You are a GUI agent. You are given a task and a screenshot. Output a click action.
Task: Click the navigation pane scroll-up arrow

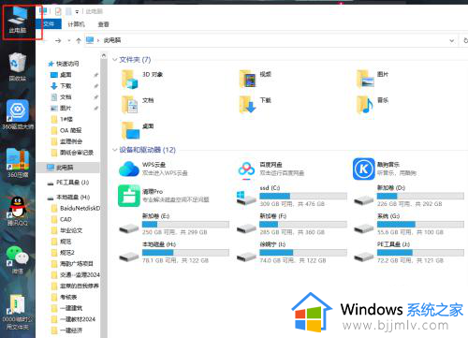point(104,56)
